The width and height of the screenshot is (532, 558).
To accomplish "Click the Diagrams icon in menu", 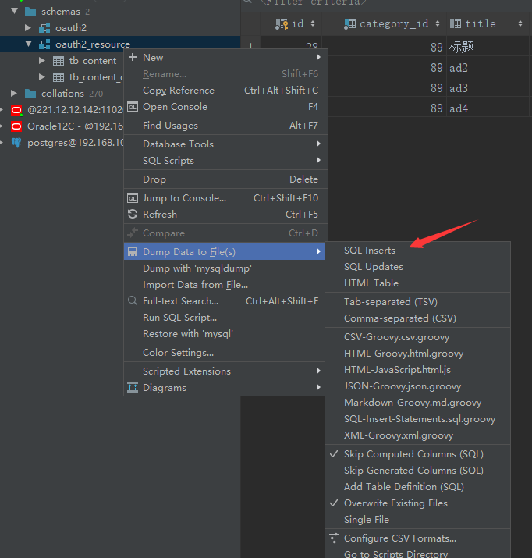I will (133, 387).
